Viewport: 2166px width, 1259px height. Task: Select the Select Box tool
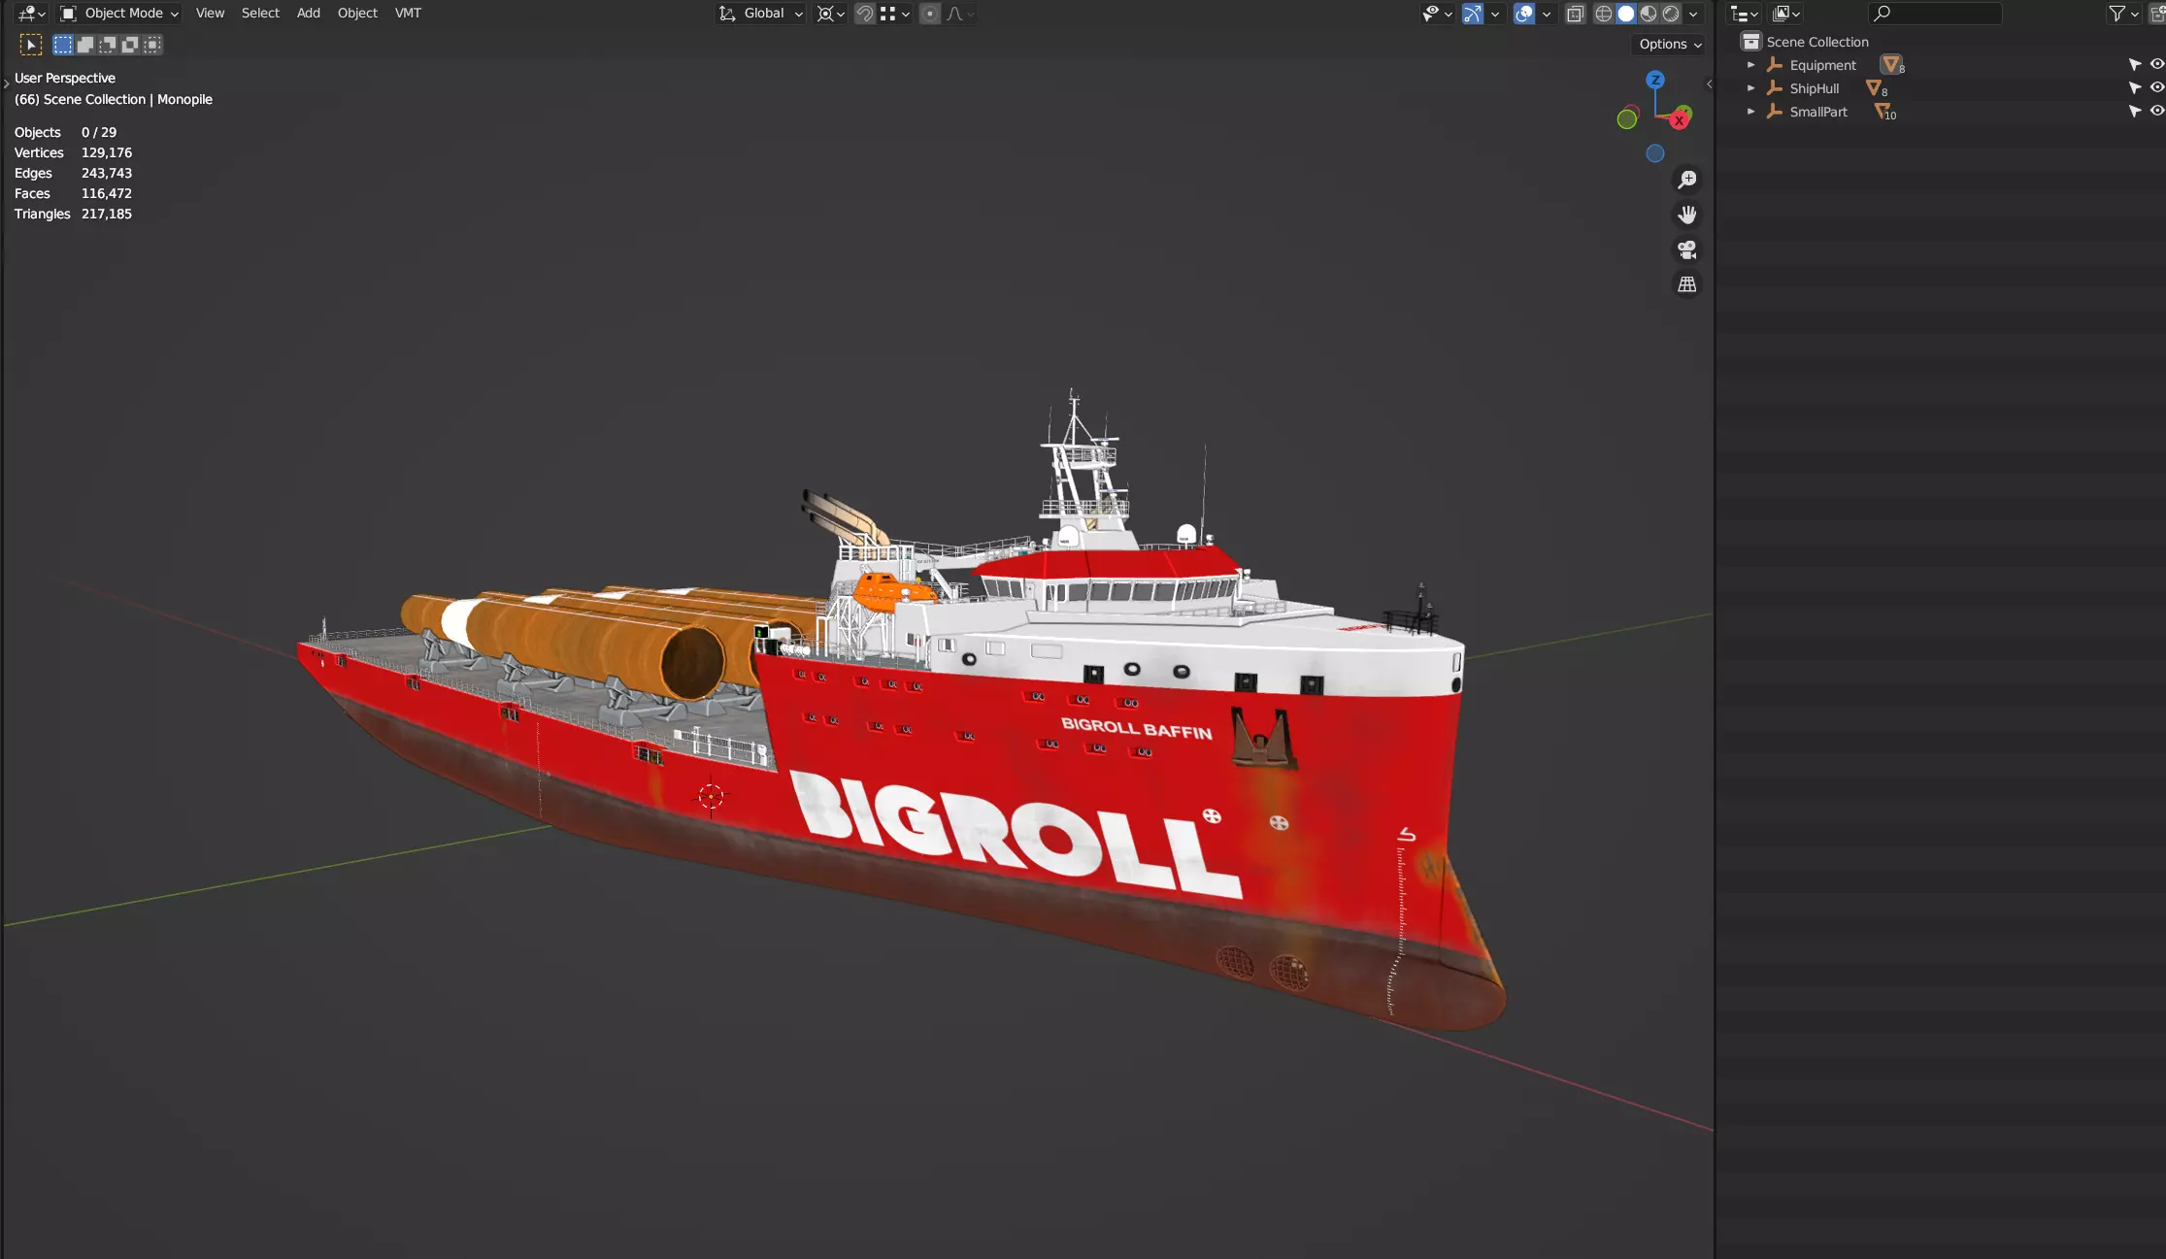pos(31,45)
